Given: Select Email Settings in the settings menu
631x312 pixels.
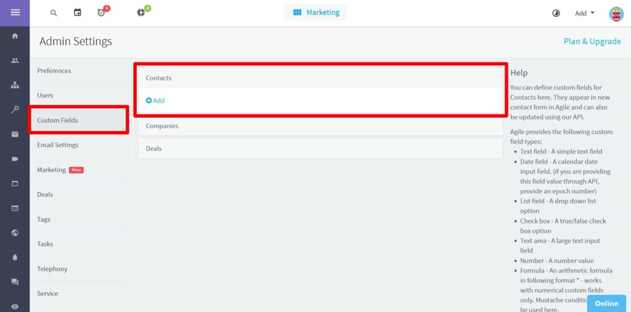Looking at the screenshot, I should pos(58,145).
